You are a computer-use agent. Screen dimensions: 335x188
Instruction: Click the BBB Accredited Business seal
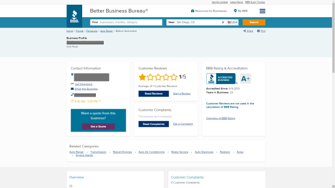[x=221, y=78]
